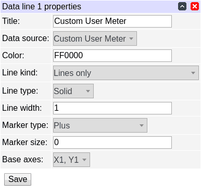Click the Color field showing FF0000
Image resolution: width=201 pixels, height=194 pixels.
click(x=112, y=56)
